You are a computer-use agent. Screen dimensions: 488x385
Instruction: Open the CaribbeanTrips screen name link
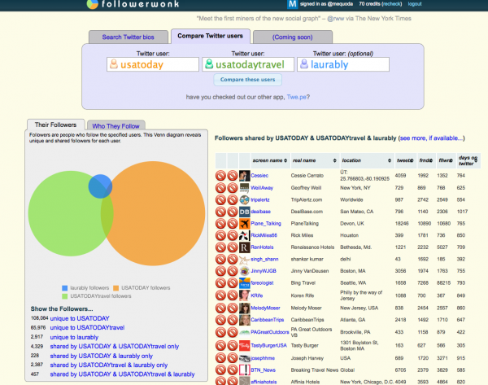coord(268,320)
